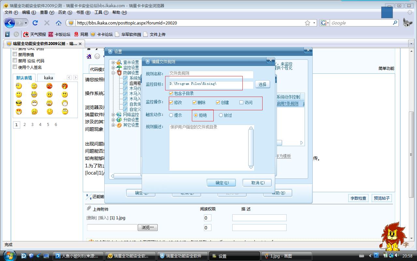Cancel rule editing with 取消(C)

pos(257,183)
